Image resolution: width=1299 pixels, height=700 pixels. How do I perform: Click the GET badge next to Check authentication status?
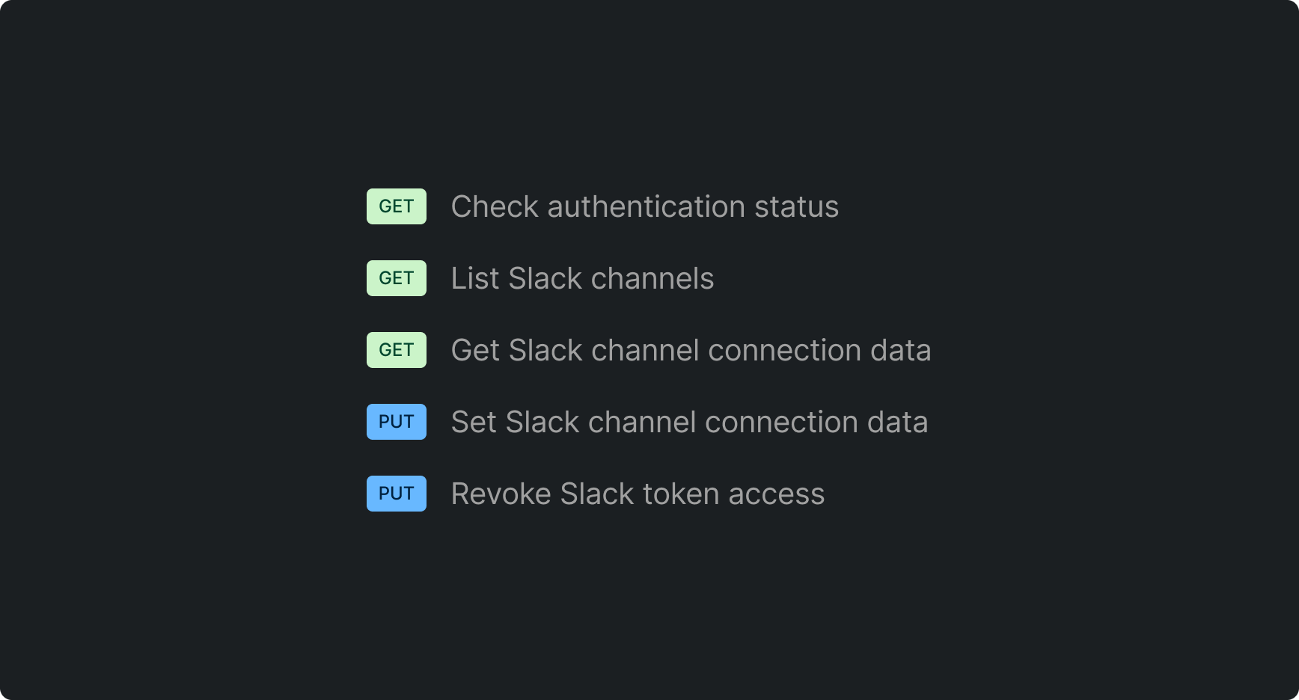point(396,206)
